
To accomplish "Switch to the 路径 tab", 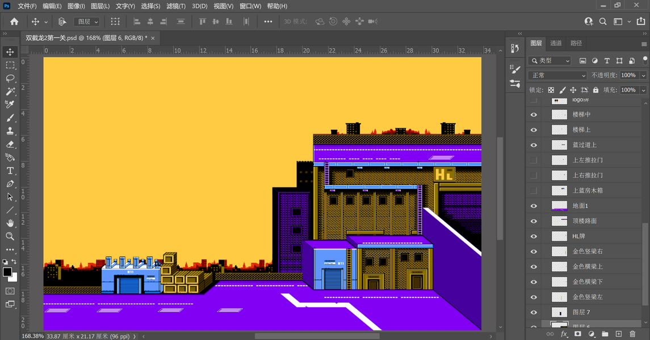I will click(576, 43).
